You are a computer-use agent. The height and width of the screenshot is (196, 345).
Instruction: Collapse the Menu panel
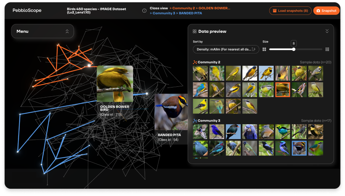[x=67, y=31]
